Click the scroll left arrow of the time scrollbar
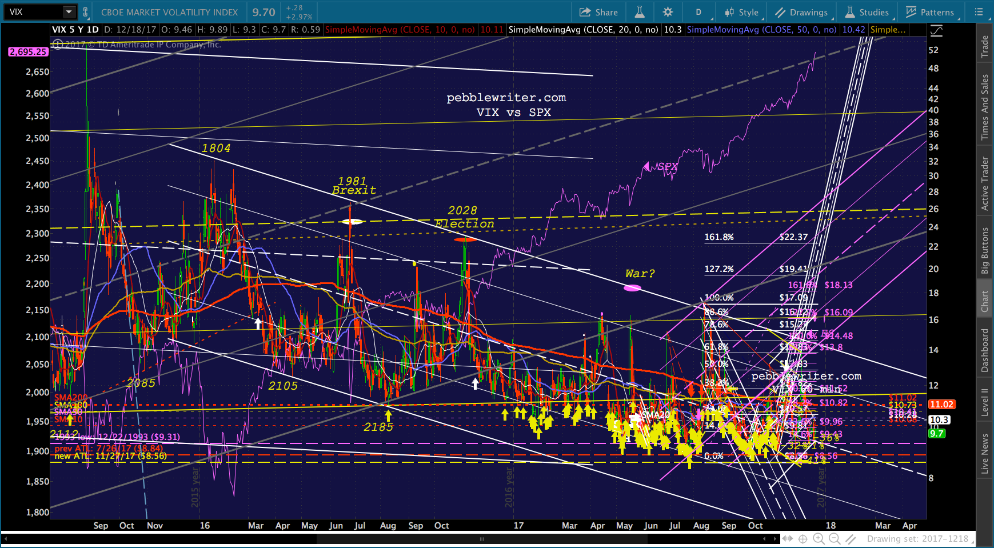 [6, 538]
